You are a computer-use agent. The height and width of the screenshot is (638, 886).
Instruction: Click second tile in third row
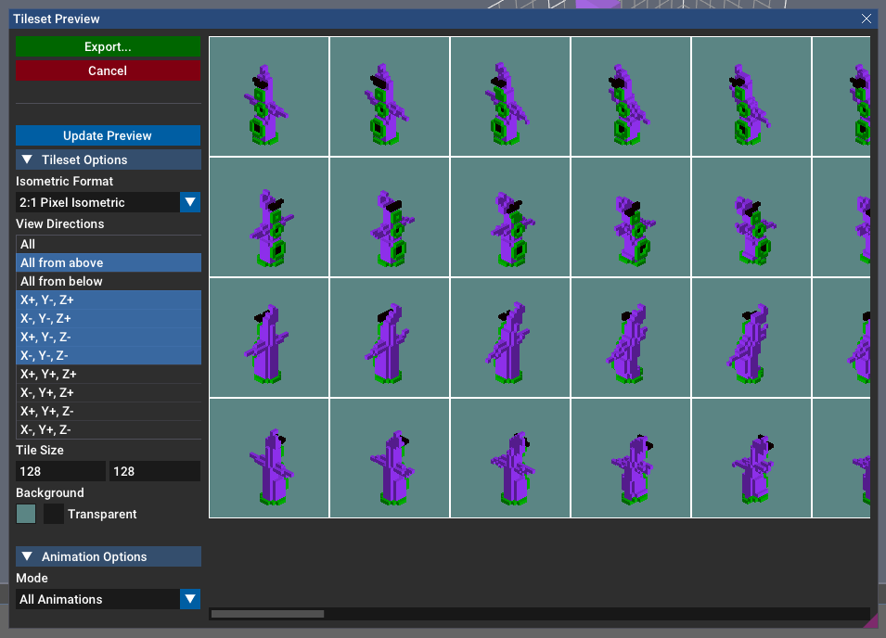[x=390, y=338]
